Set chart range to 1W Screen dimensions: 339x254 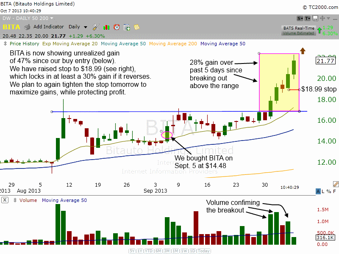pos(184,251)
